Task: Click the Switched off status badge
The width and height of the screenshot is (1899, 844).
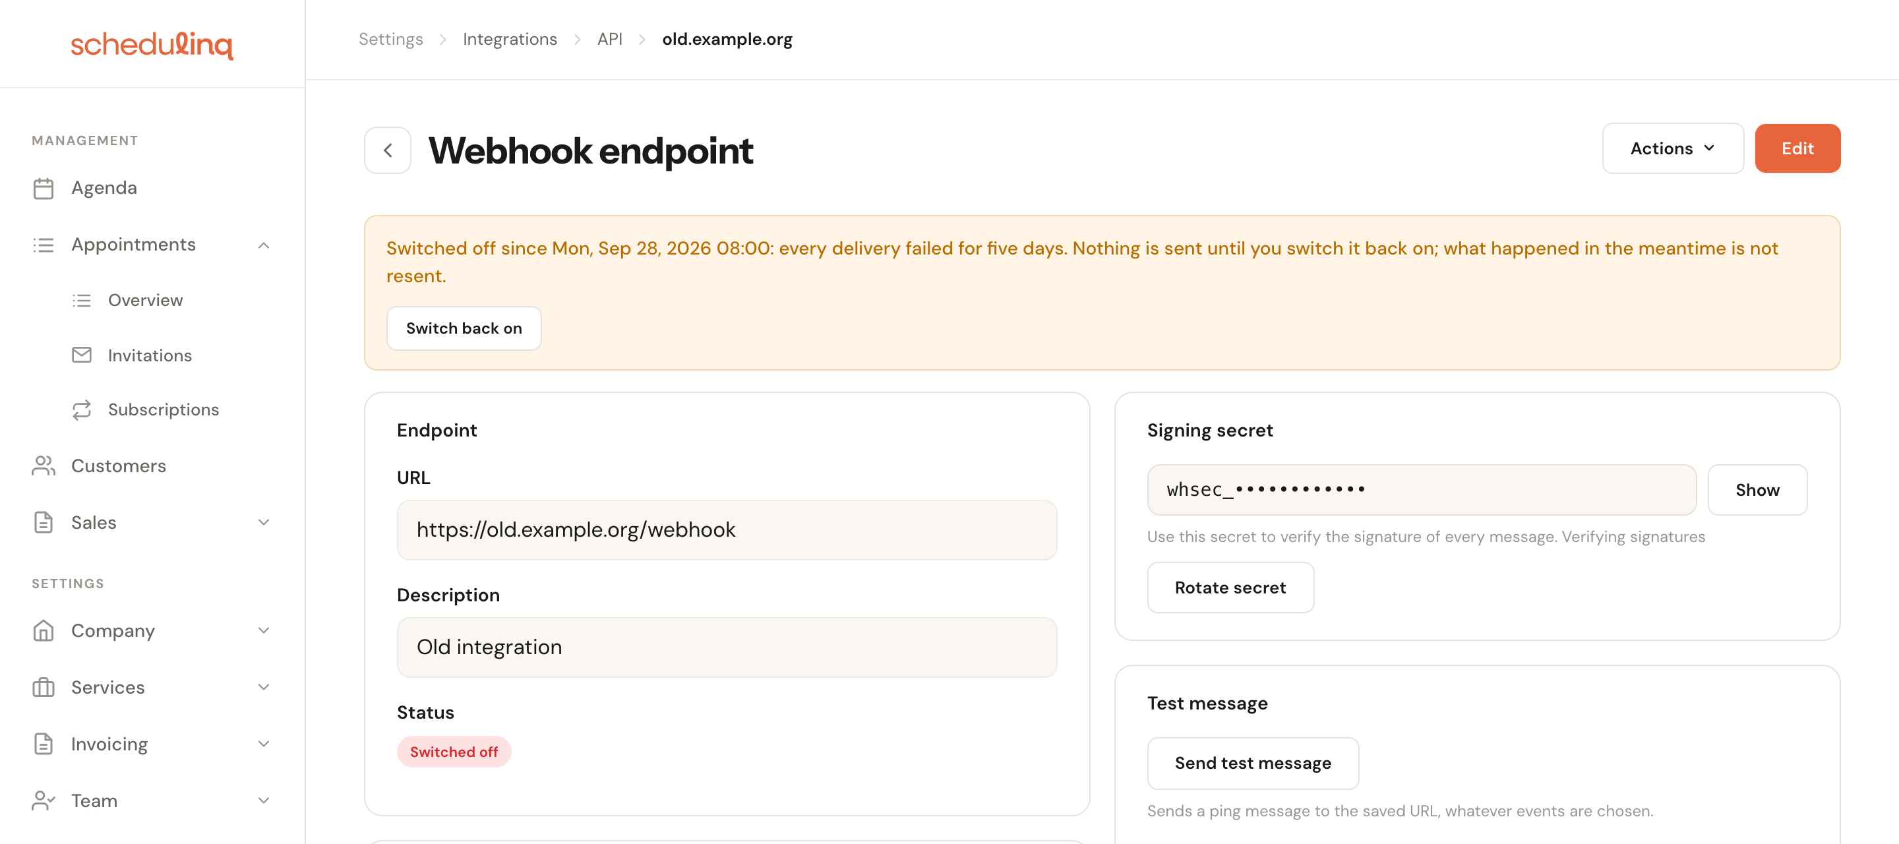Action: point(454,752)
